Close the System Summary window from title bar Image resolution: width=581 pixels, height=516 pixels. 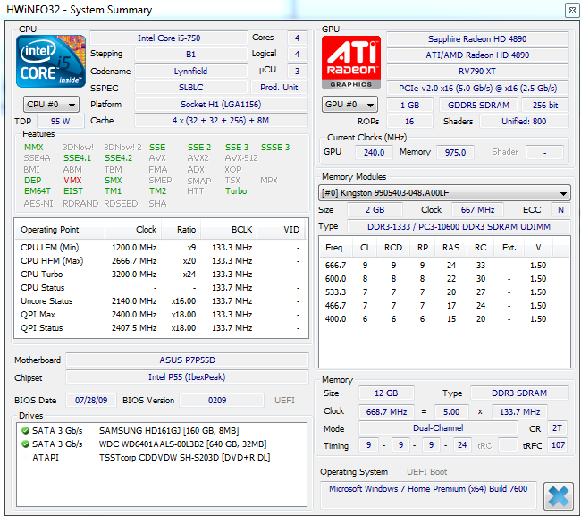pos(569,9)
